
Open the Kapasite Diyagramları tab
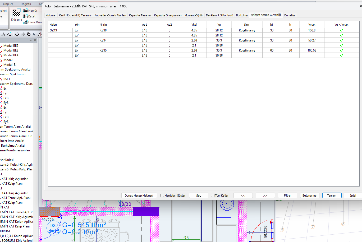pyautogui.click(x=168, y=15)
